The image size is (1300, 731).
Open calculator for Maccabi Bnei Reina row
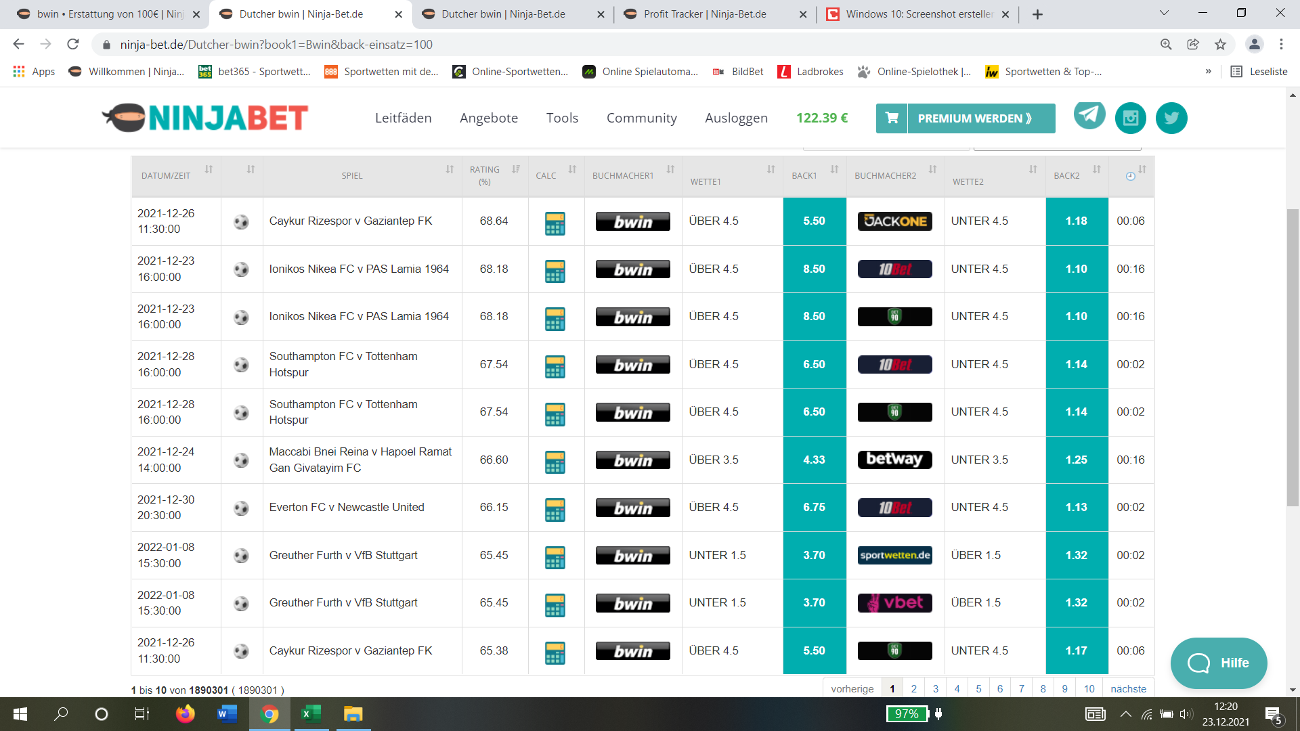(555, 462)
